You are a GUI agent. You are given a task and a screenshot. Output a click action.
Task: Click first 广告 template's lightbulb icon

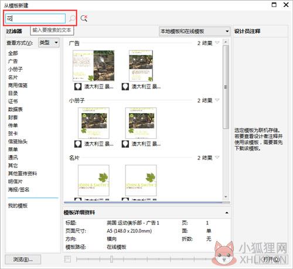78,87
